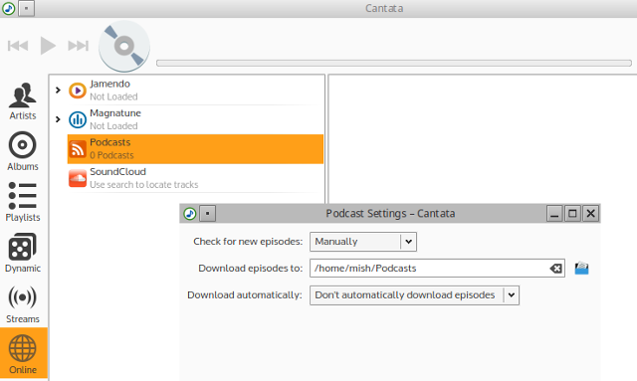Open the Artists view in sidebar

[x=23, y=101]
